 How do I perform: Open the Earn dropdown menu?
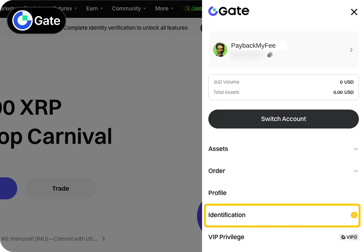[x=94, y=9]
